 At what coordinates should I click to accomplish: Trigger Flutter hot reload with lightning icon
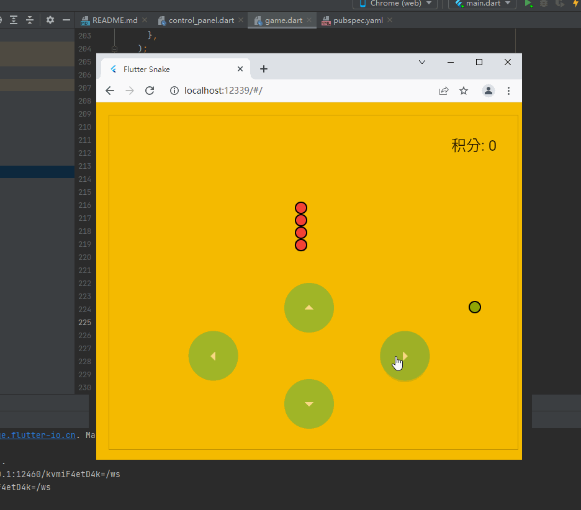point(576,4)
